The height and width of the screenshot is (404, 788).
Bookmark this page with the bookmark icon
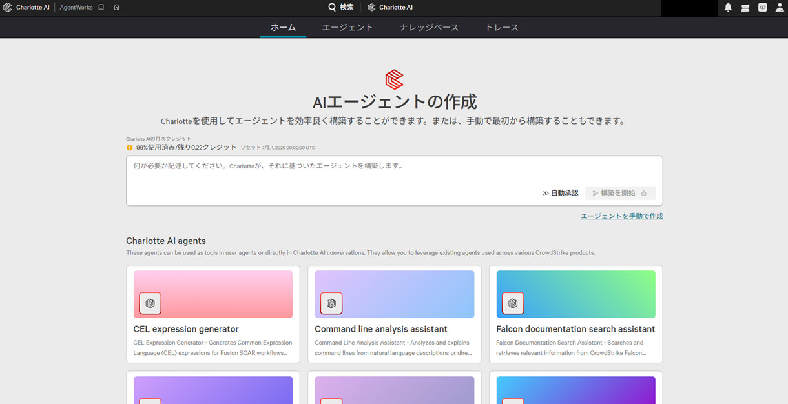101,8
